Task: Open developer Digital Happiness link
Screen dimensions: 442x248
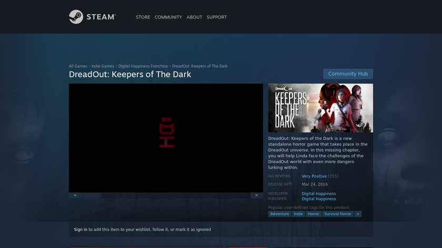Action: [x=318, y=194]
